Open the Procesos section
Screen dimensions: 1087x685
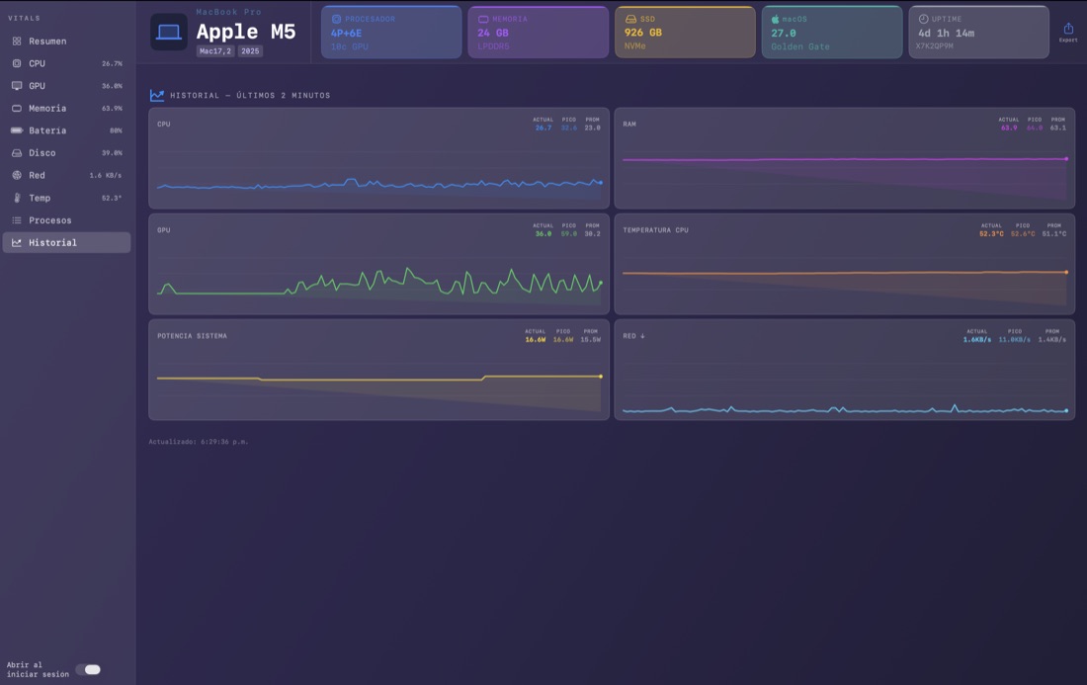point(66,220)
